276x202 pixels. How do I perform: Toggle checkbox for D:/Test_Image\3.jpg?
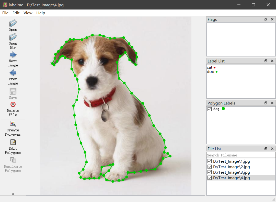pyautogui.click(x=210, y=172)
